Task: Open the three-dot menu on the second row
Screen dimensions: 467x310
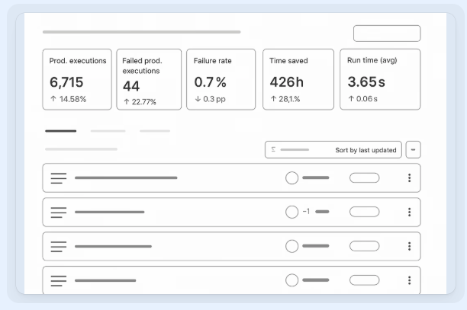Action: [409, 212]
